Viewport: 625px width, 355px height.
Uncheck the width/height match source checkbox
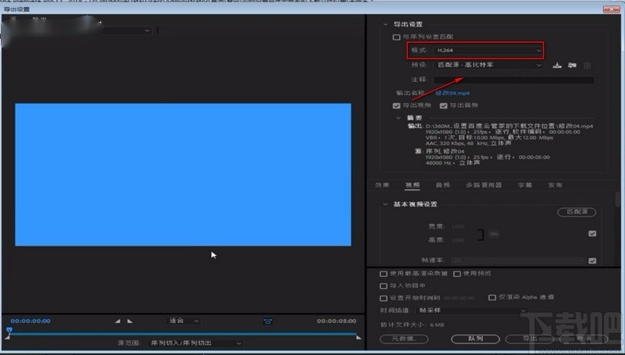click(592, 233)
